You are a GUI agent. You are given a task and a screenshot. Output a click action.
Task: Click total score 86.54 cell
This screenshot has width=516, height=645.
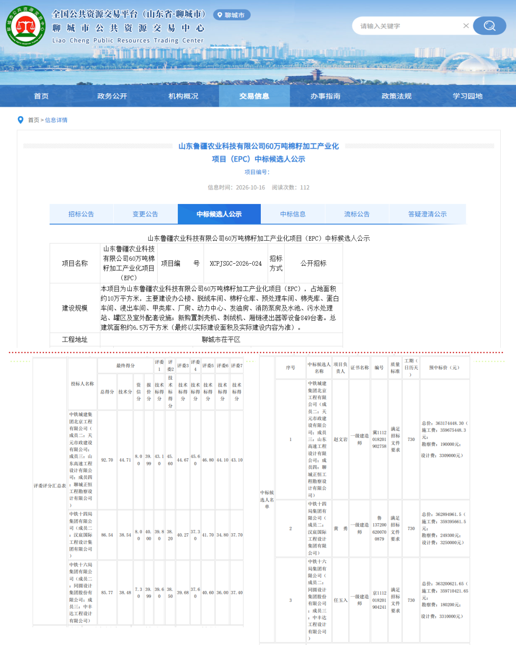point(107,535)
